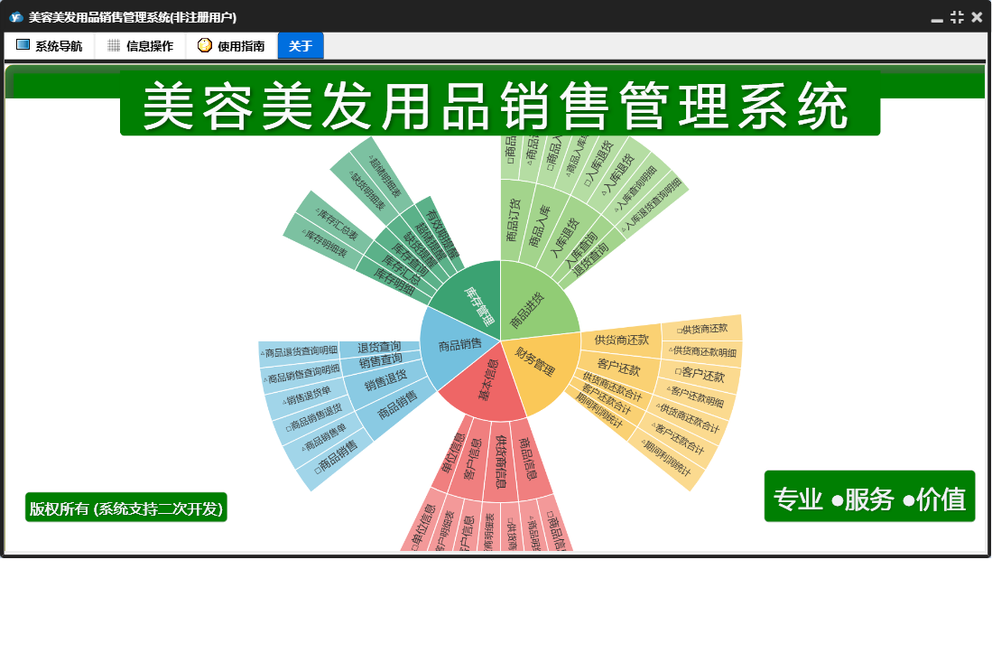Image resolution: width=992 pixels, height=653 pixels.
Task: Click the 专业 服务 价值 slogan button
Action: click(869, 498)
